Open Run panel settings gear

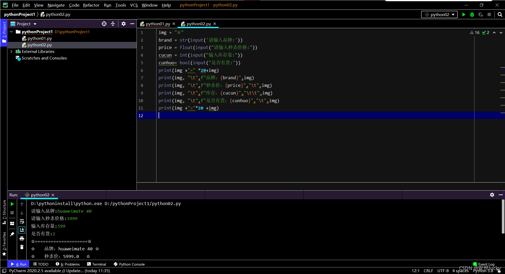click(492, 195)
